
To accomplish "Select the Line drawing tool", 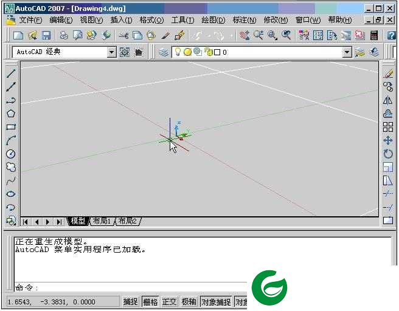I will coord(11,73).
